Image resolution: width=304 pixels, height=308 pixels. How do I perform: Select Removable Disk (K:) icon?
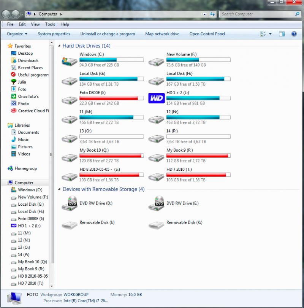[x=156, y=225]
